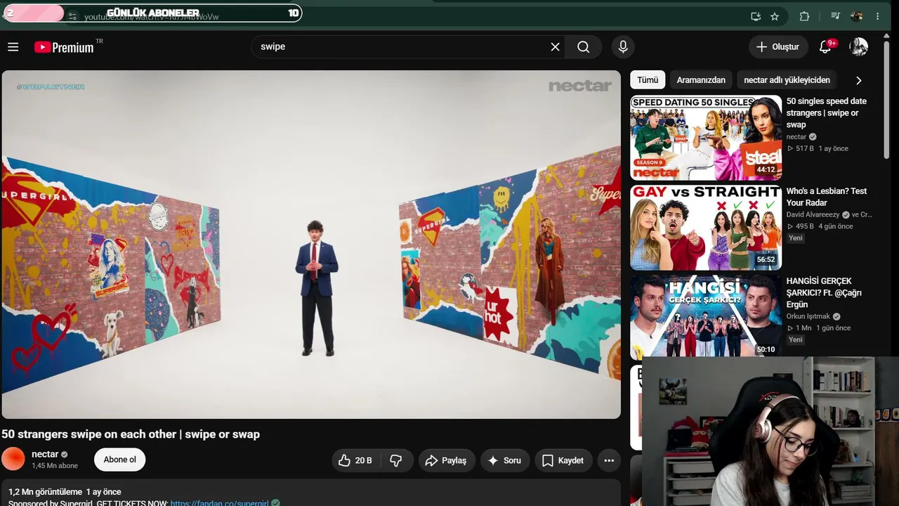
Task: Select the Aramanızdan filter chip
Action: pyautogui.click(x=701, y=80)
